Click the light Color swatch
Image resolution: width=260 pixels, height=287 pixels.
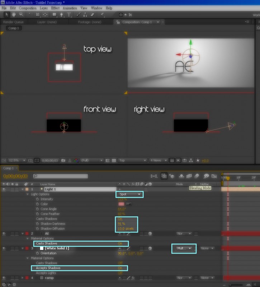(121, 204)
